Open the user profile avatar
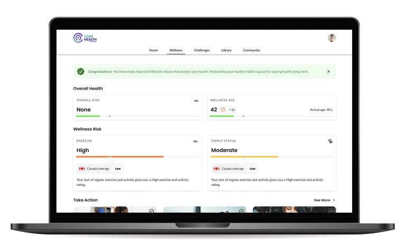Image resolution: width=406 pixels, height=245 pixels. (331, 38)
